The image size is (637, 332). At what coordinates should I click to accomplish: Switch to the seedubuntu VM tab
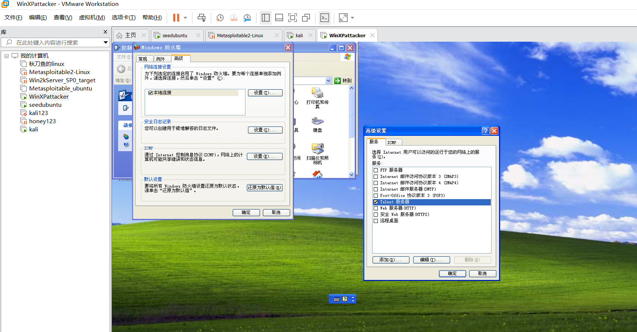[x=177, y=35]
